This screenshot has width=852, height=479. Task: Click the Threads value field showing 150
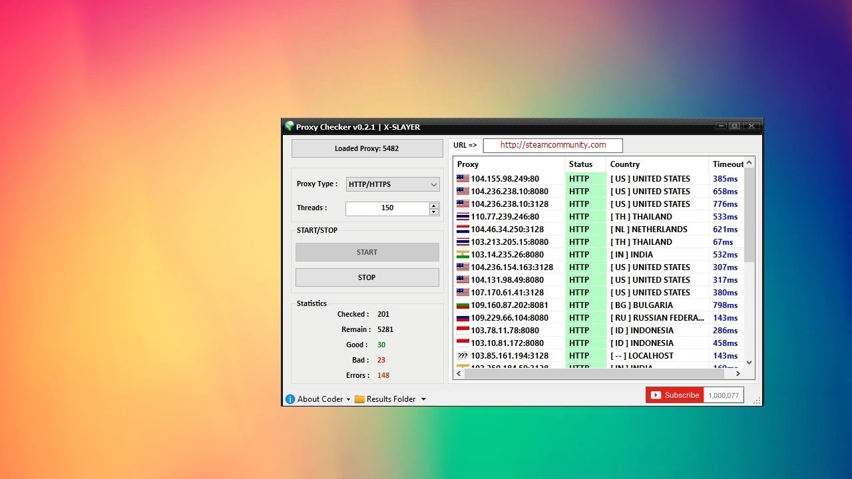click(x=387, y=208)
